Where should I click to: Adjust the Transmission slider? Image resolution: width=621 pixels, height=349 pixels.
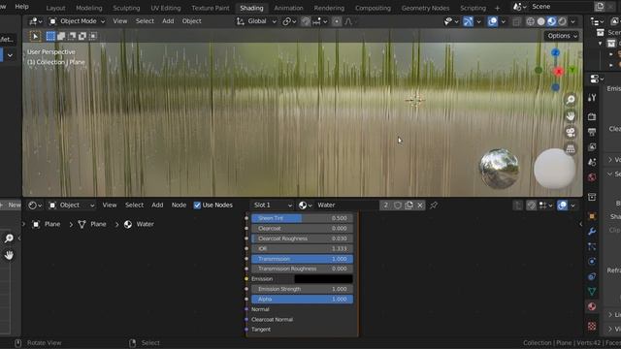point(302,259)
